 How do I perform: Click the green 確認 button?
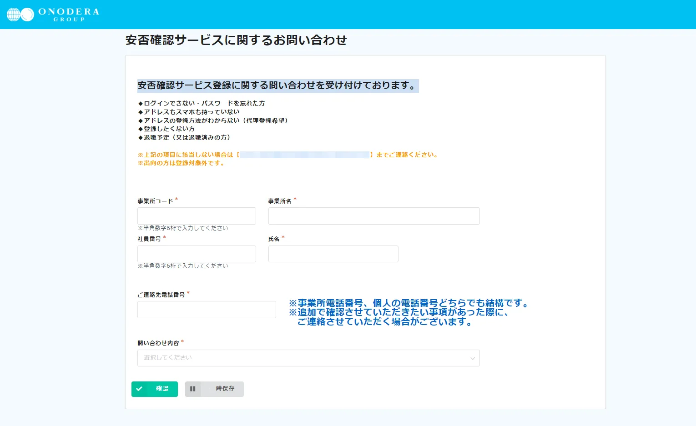155,389
